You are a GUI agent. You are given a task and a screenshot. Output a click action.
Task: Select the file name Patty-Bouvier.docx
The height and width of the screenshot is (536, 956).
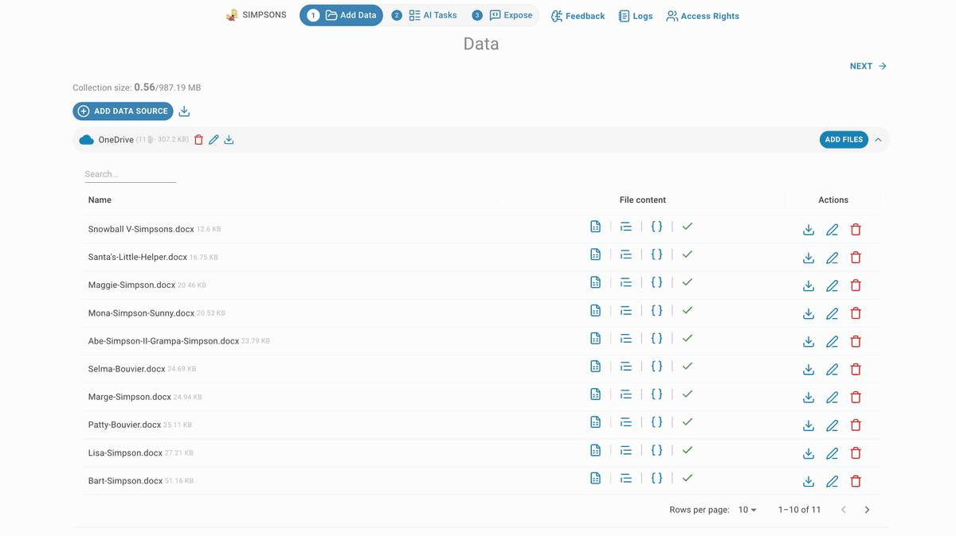coord(125,425)
